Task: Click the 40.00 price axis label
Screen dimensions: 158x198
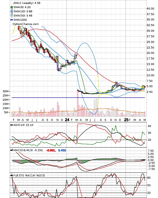Action: click(x=150, y=9)
